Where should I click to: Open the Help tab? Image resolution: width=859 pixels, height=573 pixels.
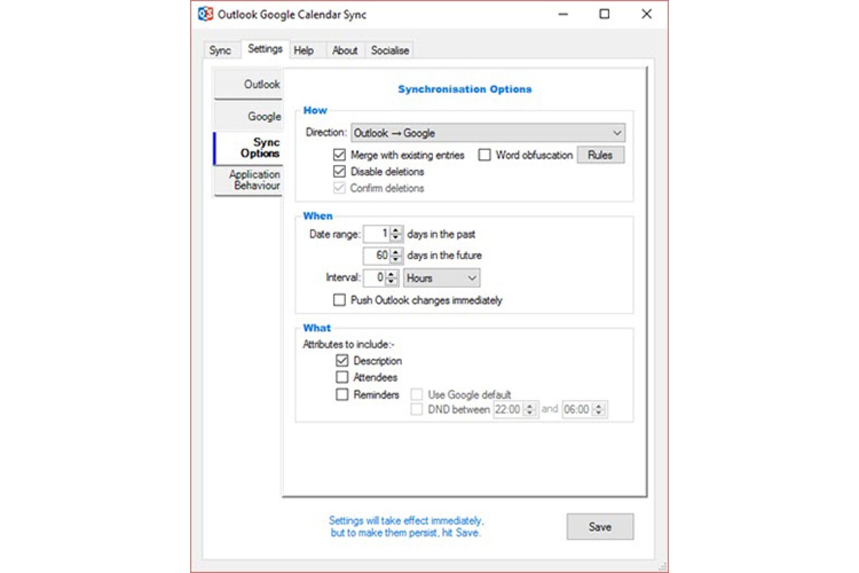click(x=304, y=51)
